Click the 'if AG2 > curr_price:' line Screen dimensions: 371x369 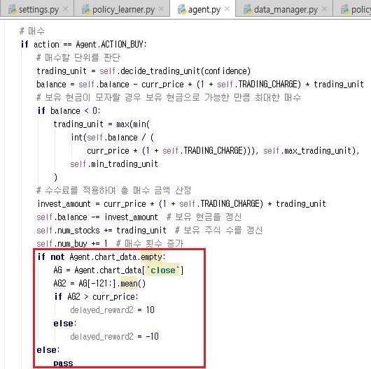tap(96, 297)
